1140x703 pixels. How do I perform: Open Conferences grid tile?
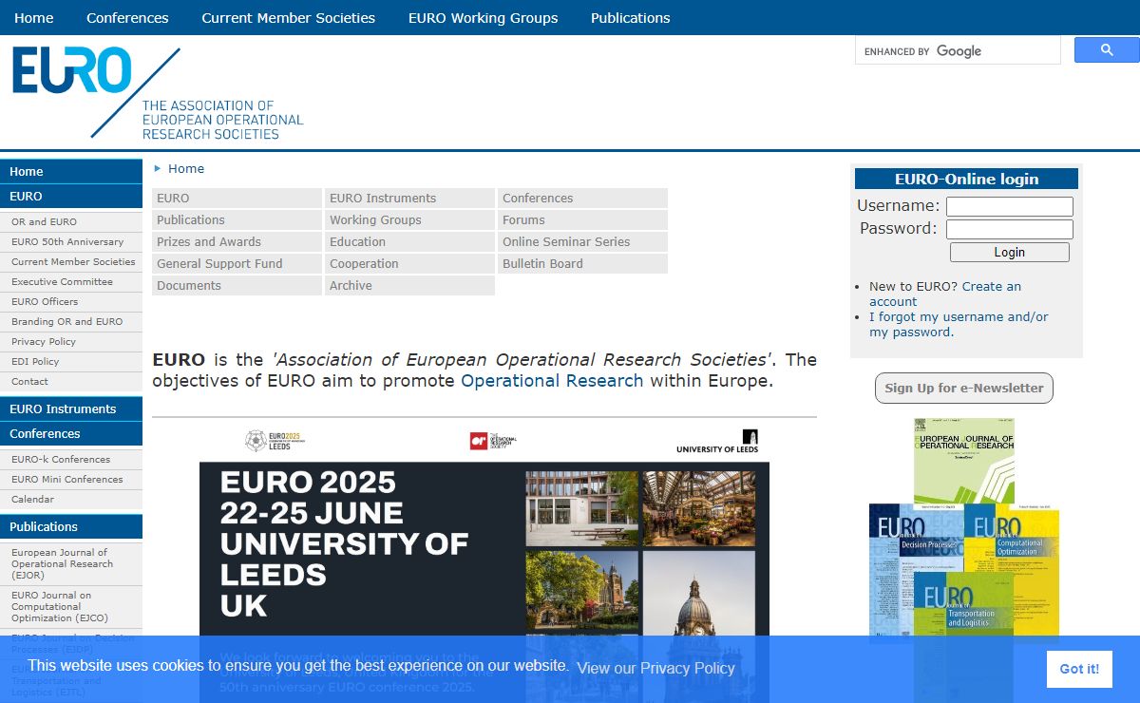[582, 198]
